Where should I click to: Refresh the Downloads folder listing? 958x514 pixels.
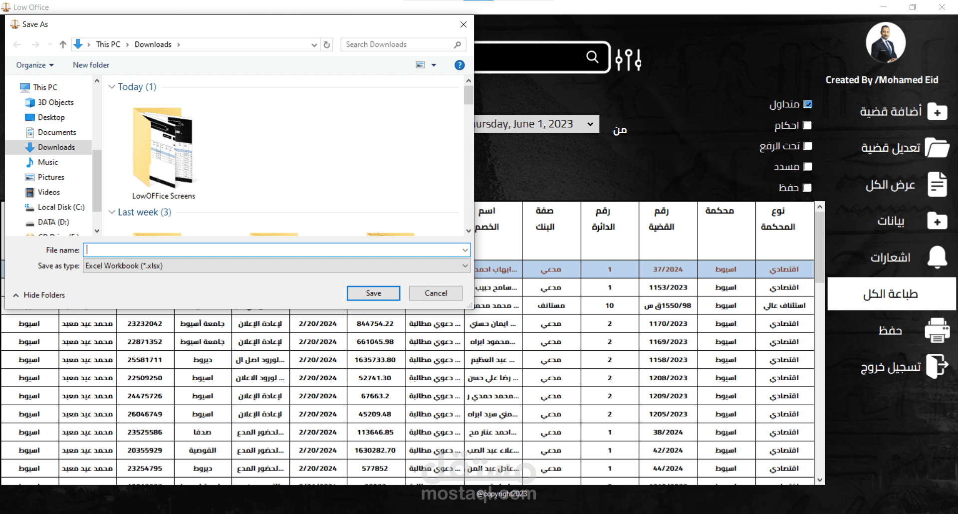pyautogui.click(x=327, y=44)
